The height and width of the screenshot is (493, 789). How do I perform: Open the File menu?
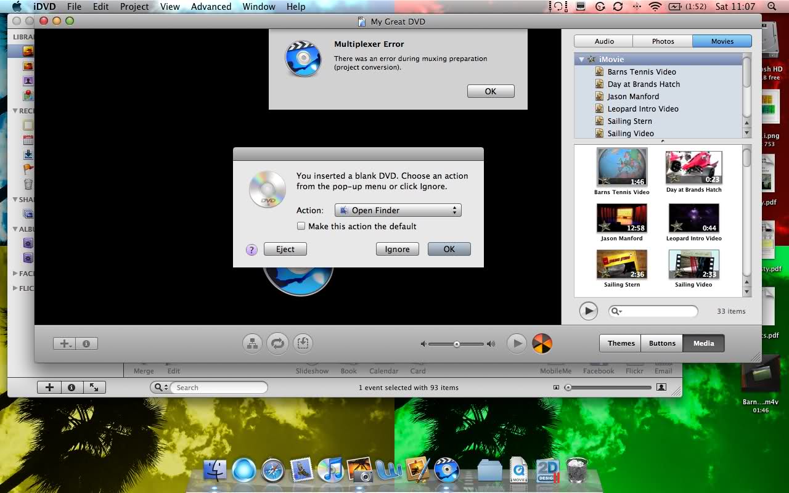tap(74, 7)
